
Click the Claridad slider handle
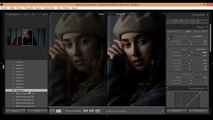click(x=192, y=77)
